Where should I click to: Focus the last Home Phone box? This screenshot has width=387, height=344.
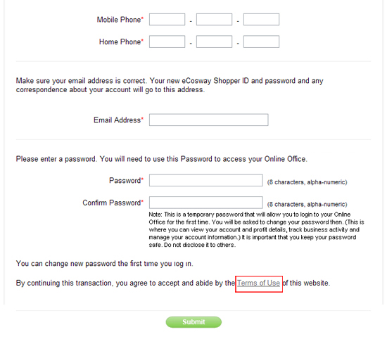click(x=261, y=42)
